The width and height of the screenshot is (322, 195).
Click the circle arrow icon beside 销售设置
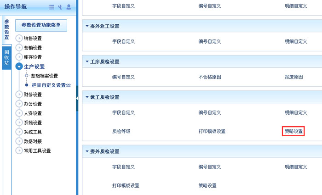click(x=19, y=38)
